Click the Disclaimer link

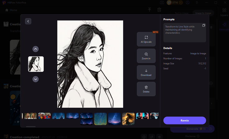[190, 136]
